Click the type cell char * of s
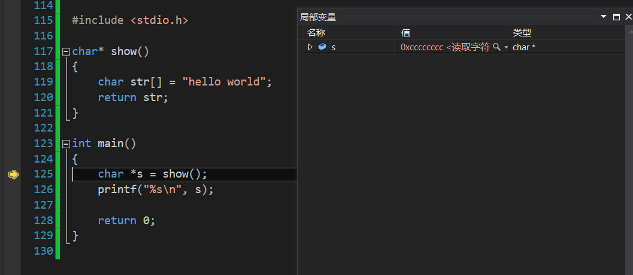Screen dimensions: 633x275 (524, 47)
